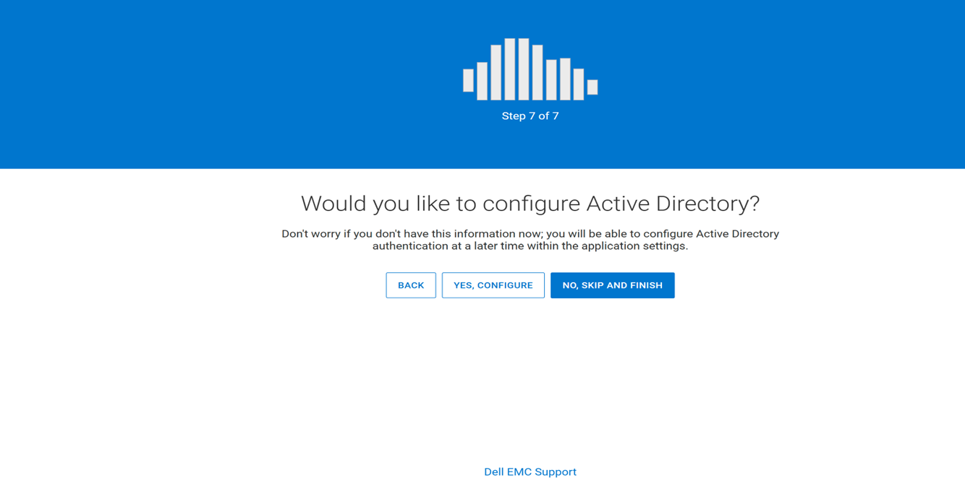Click the 'Step 7 of 7' text
The width and height of the screenshot is (965, 486).
click(530, 116)
